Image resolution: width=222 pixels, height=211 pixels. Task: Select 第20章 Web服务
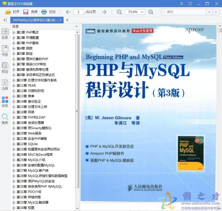point(29,133)
